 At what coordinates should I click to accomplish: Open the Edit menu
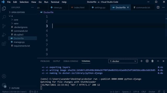coord(15,2)
